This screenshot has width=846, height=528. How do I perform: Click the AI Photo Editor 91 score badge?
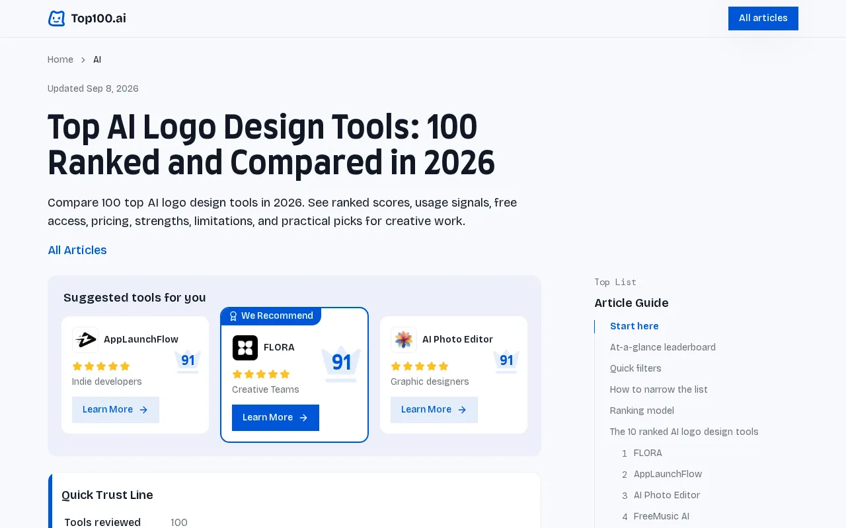[x=506, y=361]
